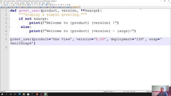Click the 'Python file' status bar entry
171x96 pixels.
[3, 91]
